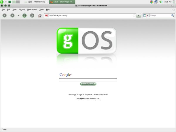Viewport: 176px width, 132px height.
Task: Click the red site favicon in address bar
Action: point(47,15)
